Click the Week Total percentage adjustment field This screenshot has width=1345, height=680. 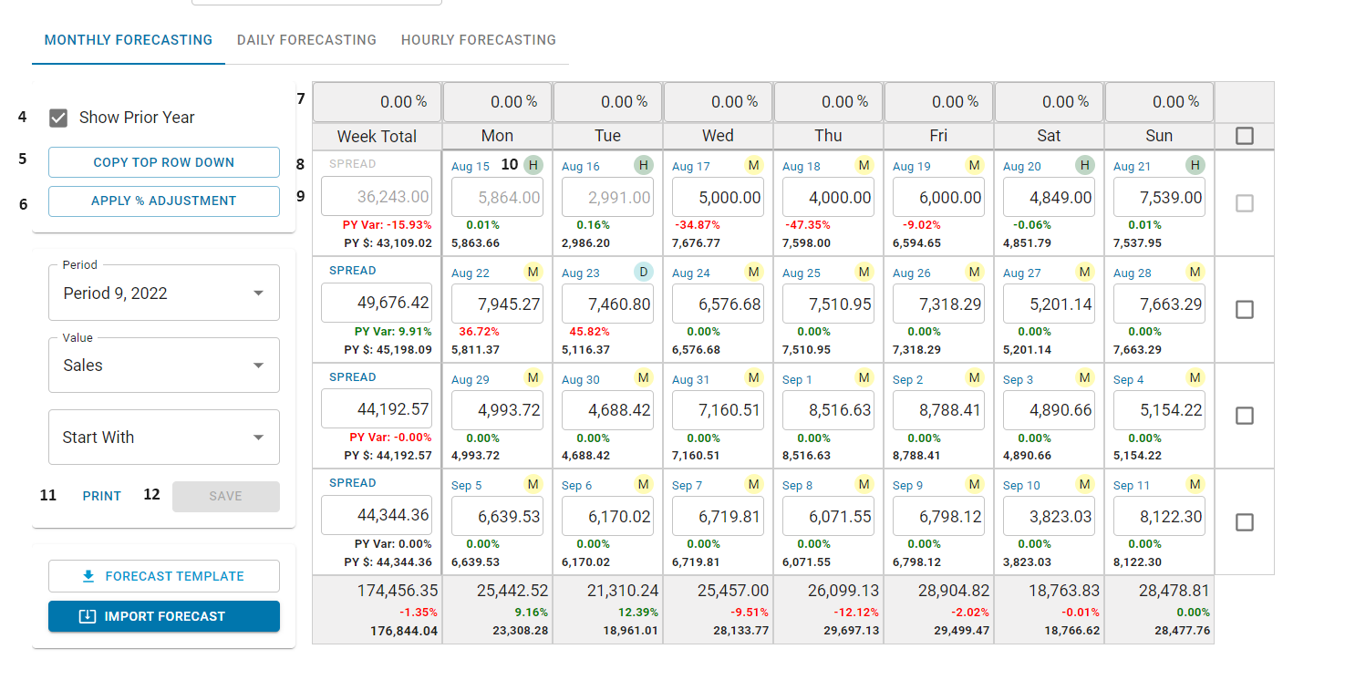(377, 102)
